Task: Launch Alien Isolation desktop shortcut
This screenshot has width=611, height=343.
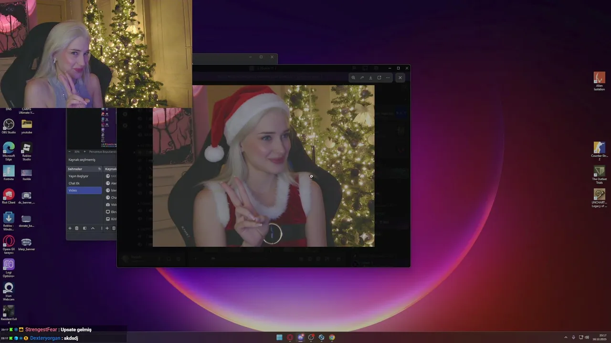Action: (599, 81)
